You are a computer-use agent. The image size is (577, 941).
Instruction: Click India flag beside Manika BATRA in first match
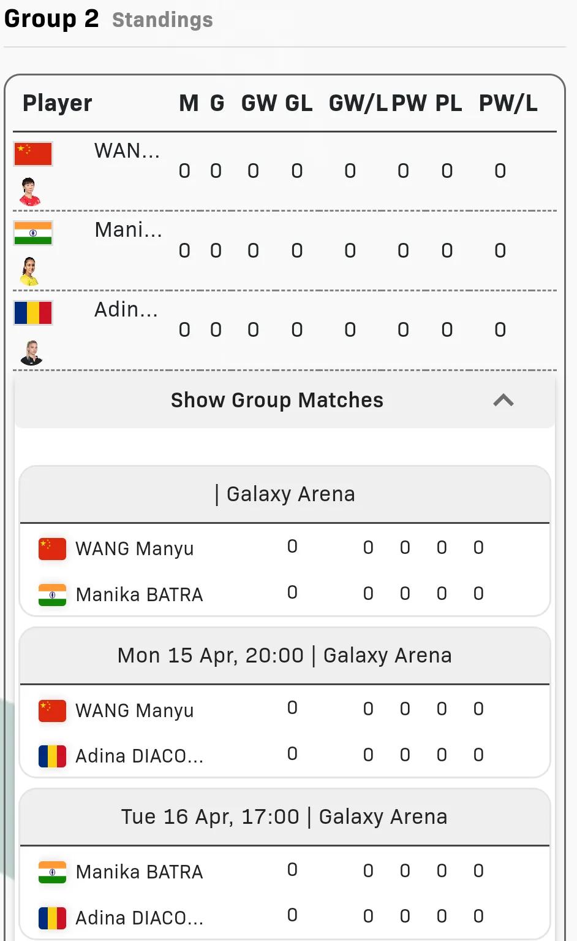pos(52,594)
